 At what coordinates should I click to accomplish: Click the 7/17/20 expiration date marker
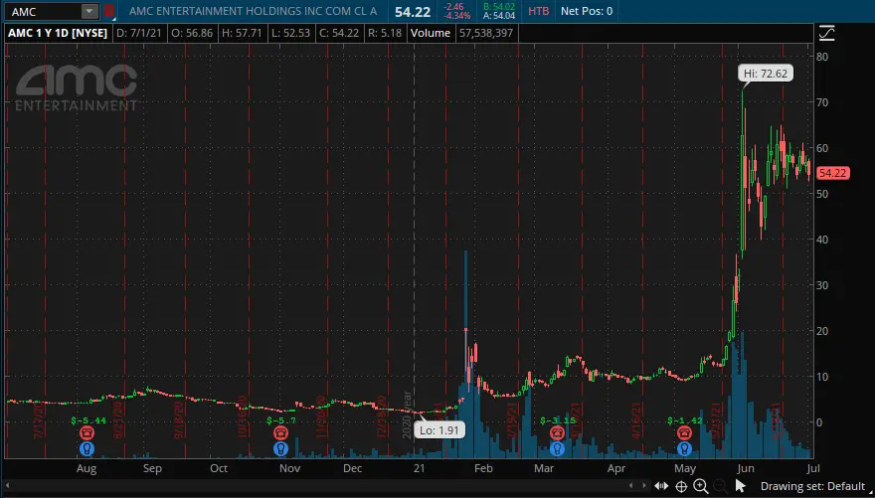point(39,419)
